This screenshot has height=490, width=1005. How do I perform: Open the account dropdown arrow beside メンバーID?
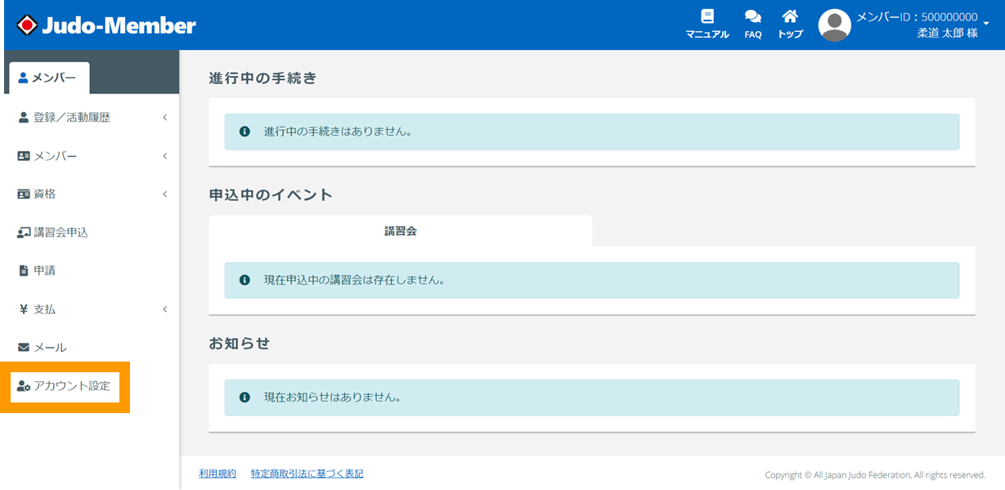985,23
